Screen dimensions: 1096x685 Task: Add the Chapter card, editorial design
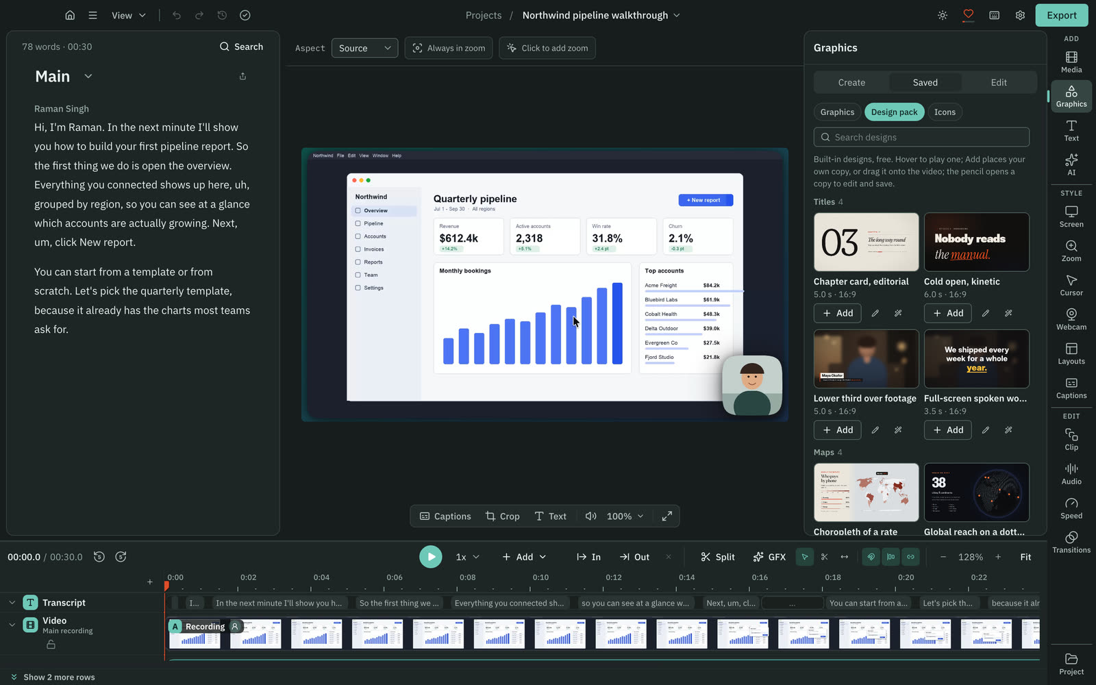838,313
